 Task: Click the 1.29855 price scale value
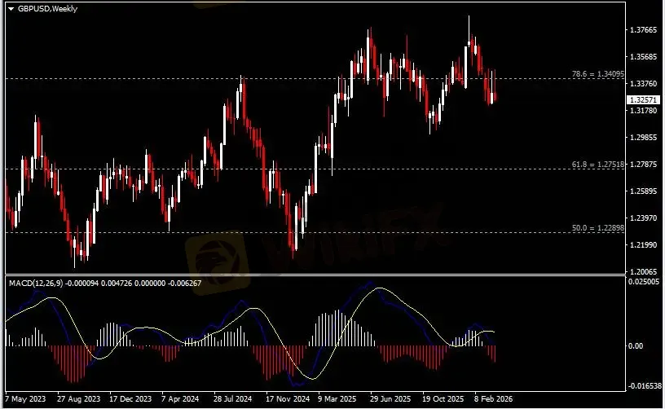[642, 138]
